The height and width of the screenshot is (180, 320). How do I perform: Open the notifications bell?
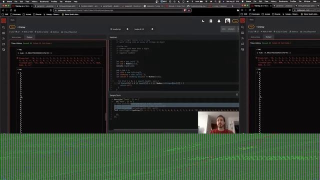click(x=219, y=21)
